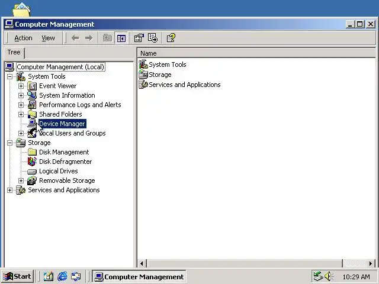Click the Back arrow toolbar button

pyautogui.click(x=75, y=38)
